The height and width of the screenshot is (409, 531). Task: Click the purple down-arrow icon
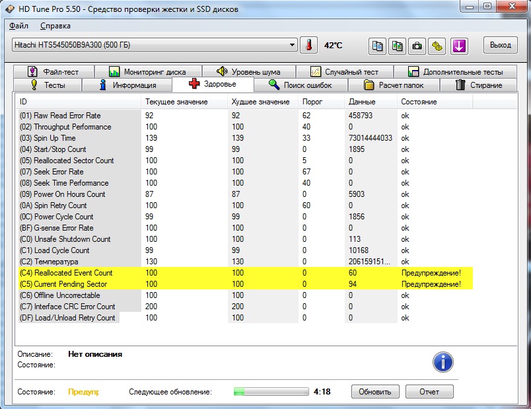coord(459,46)
